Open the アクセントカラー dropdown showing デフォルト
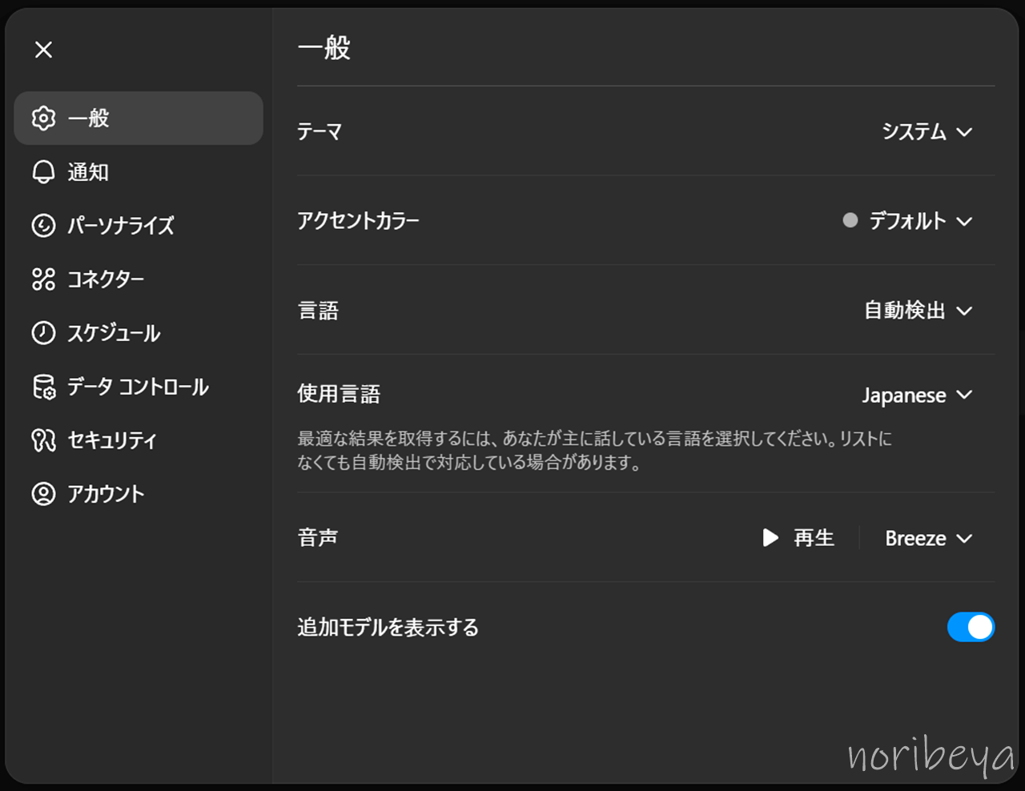Screen dimensions: 1025x791 click(x=907, y=220)
